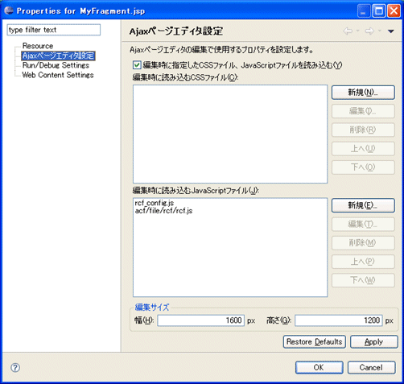Click 編集(I) button for CSS files

point(363,111)
